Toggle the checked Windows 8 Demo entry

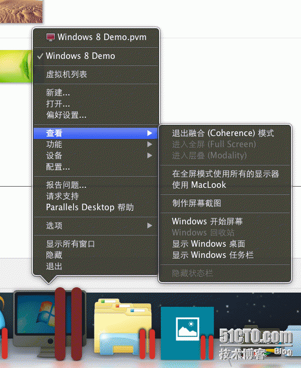[96, 56]
